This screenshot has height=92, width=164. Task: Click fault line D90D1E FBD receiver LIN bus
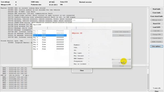[x=30, y=14]
